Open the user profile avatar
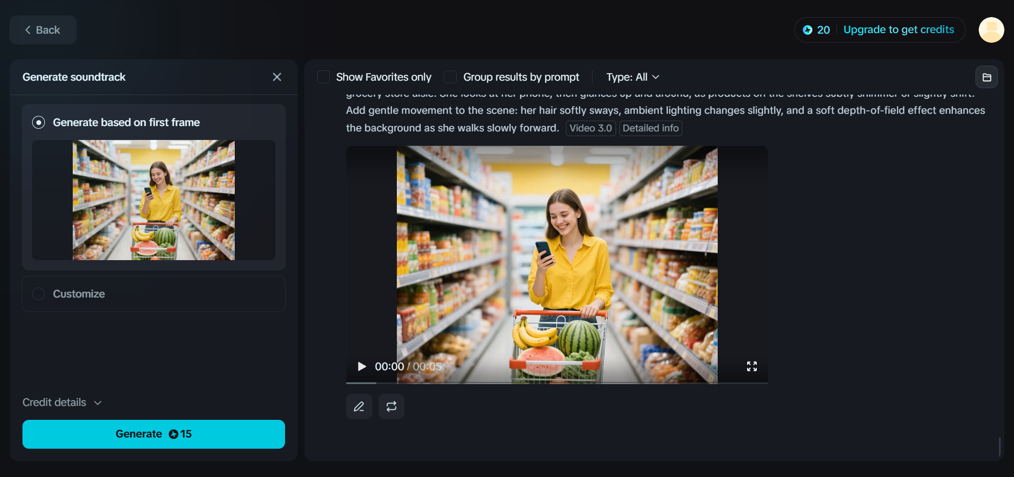 tap(992, 30)
